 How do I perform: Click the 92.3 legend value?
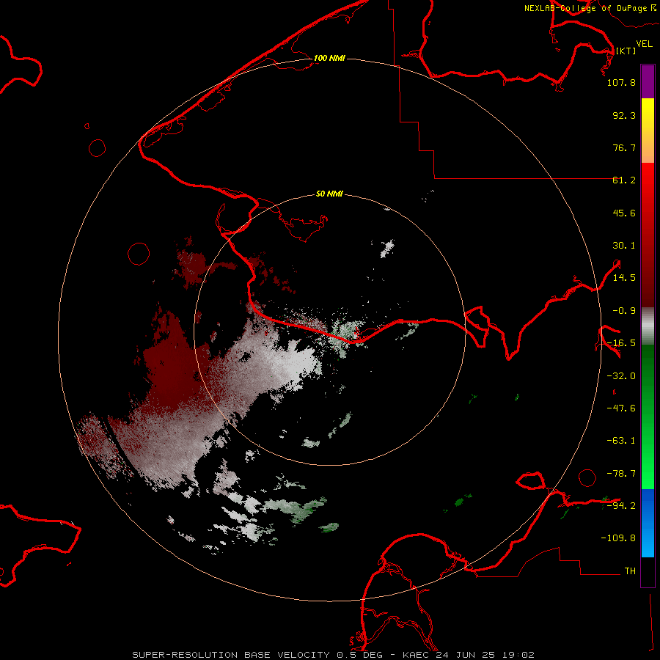(624, 115)
